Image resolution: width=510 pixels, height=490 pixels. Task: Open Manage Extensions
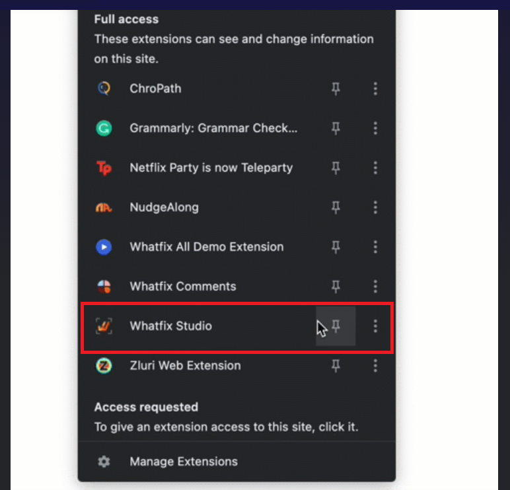tap(183, 462)
